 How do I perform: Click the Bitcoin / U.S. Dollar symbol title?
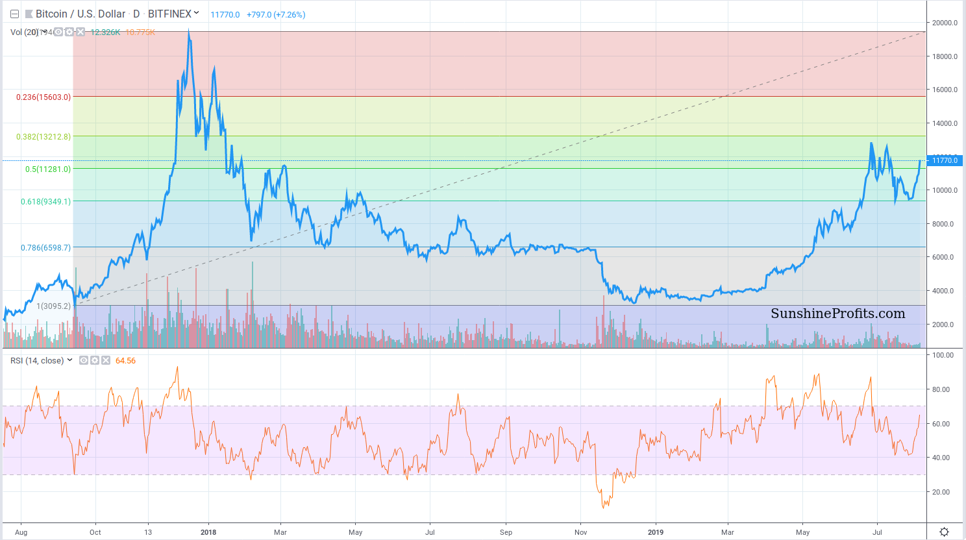pos(80,14)
